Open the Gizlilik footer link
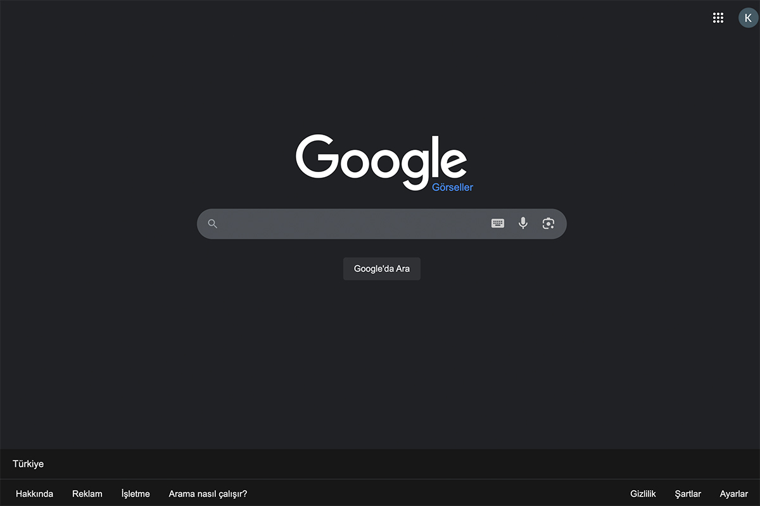 click(x=643, y=494)
